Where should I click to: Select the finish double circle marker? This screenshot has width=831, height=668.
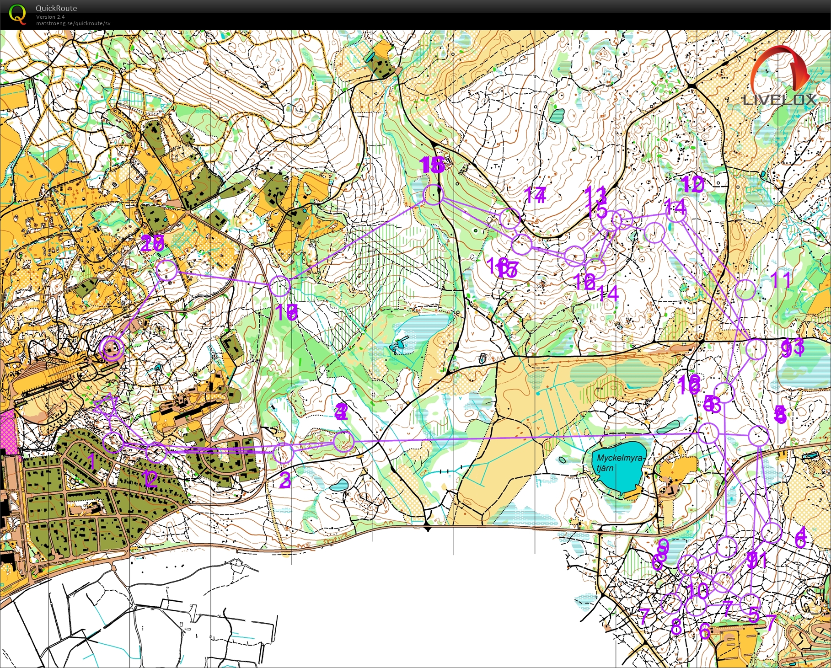pos(112,350)
